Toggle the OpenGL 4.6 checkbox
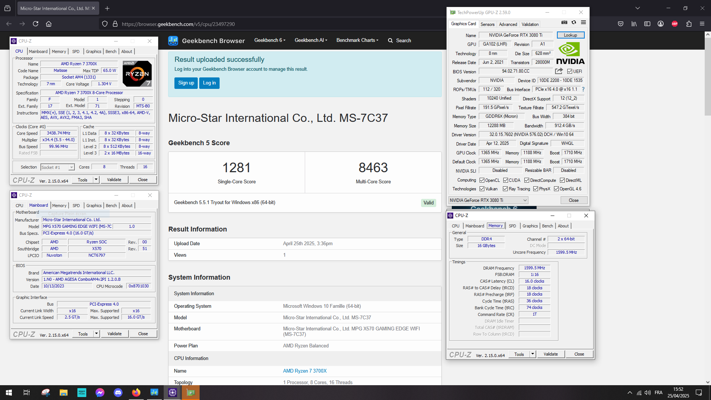 point(556,189)
